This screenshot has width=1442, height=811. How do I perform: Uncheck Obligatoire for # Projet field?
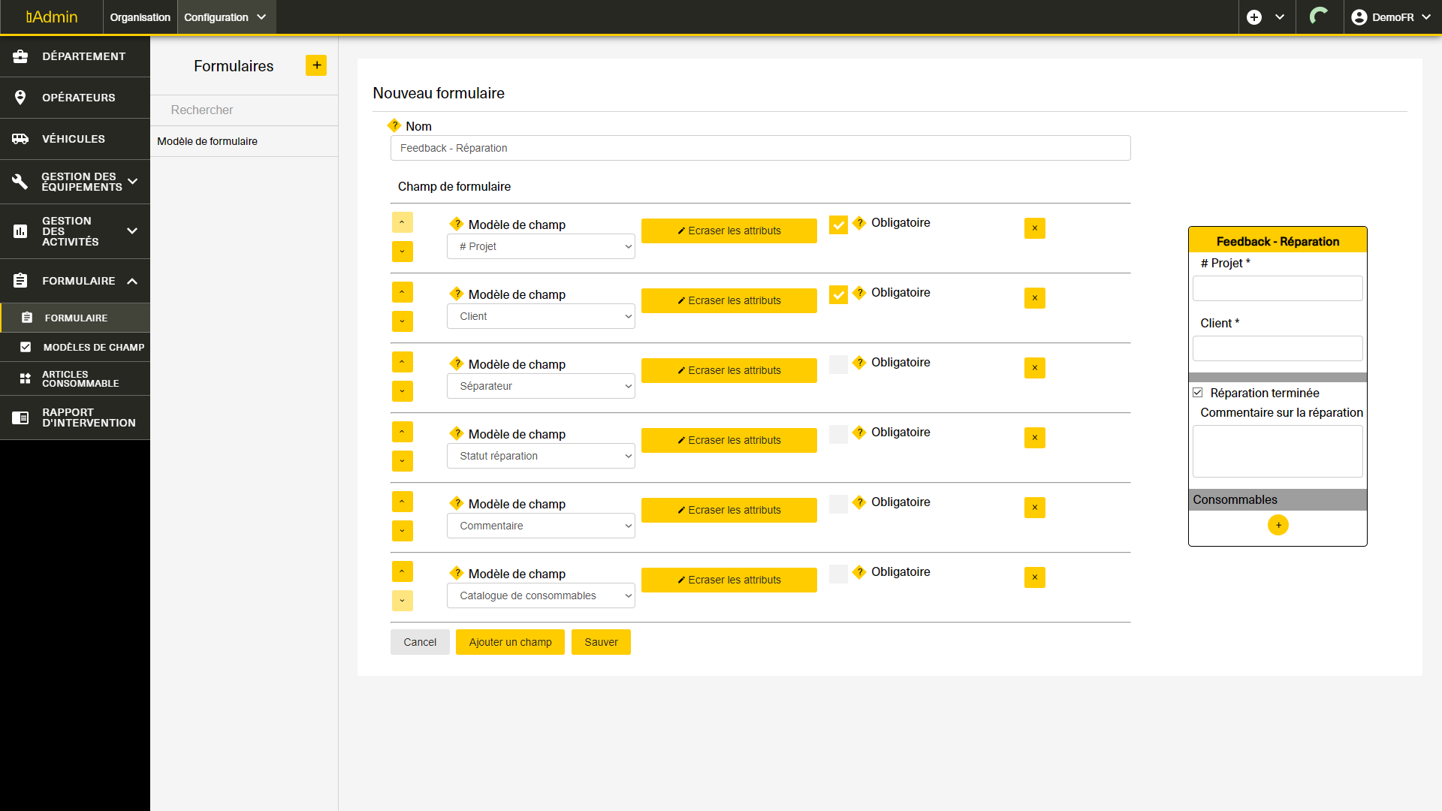838,225
